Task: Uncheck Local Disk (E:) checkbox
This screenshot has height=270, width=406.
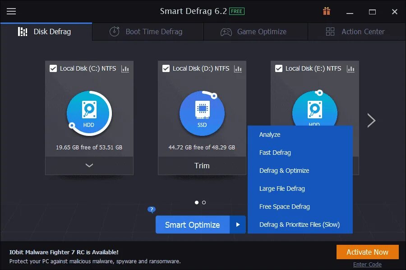Action: [x=279, y=68]
